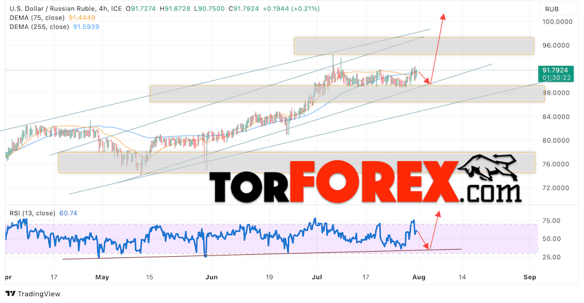This screenshot has height=303, width=584.
Task: Click the Aug date on time axis
Action: tap(419, 277)
